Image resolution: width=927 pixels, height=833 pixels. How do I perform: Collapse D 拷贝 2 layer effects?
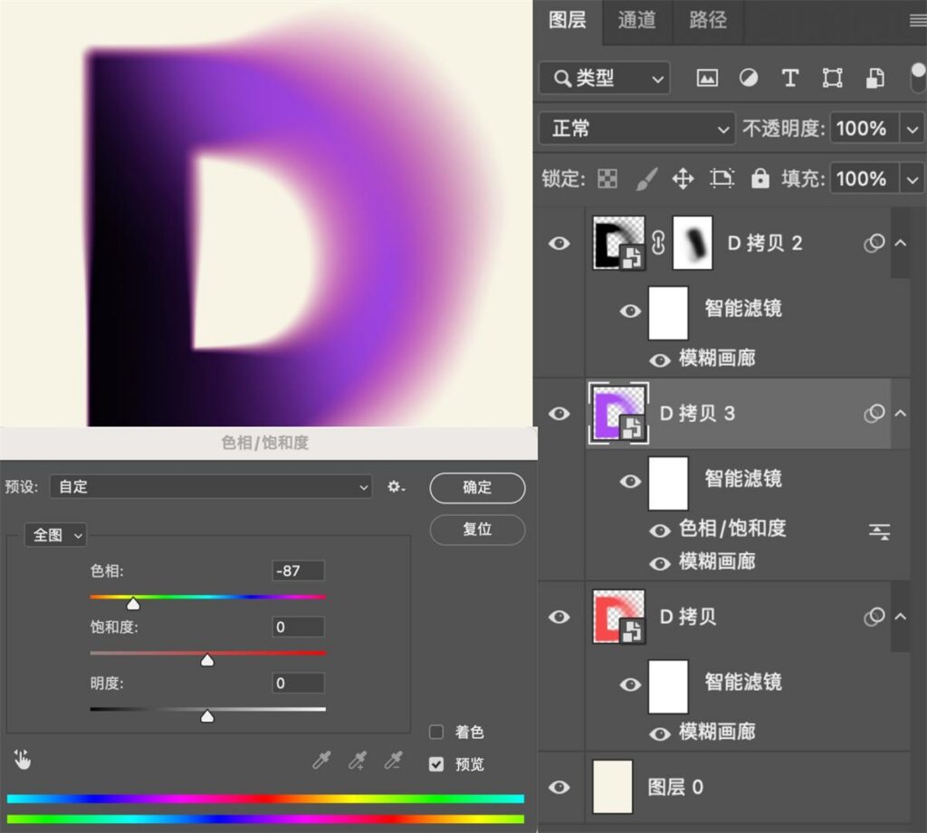coord(901,243)
